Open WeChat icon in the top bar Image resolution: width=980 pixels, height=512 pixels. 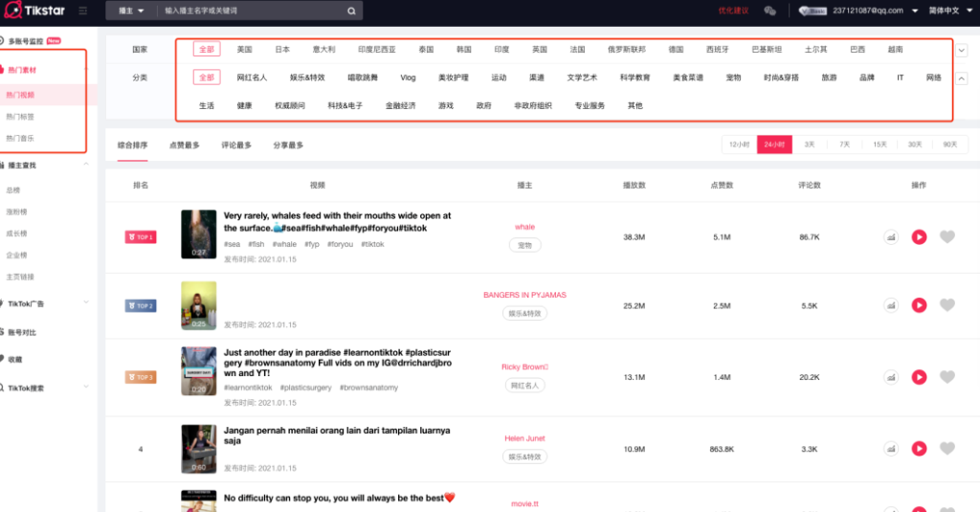click(770, 11)
